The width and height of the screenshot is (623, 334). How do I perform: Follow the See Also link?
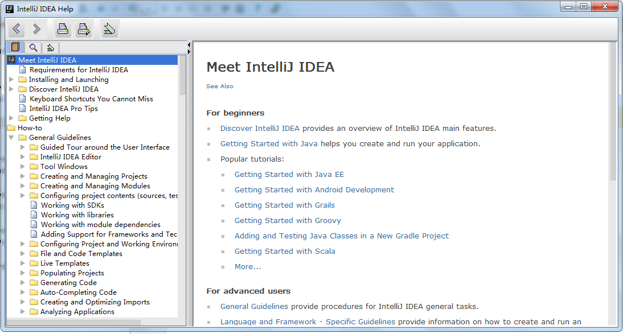pos(220,86)
